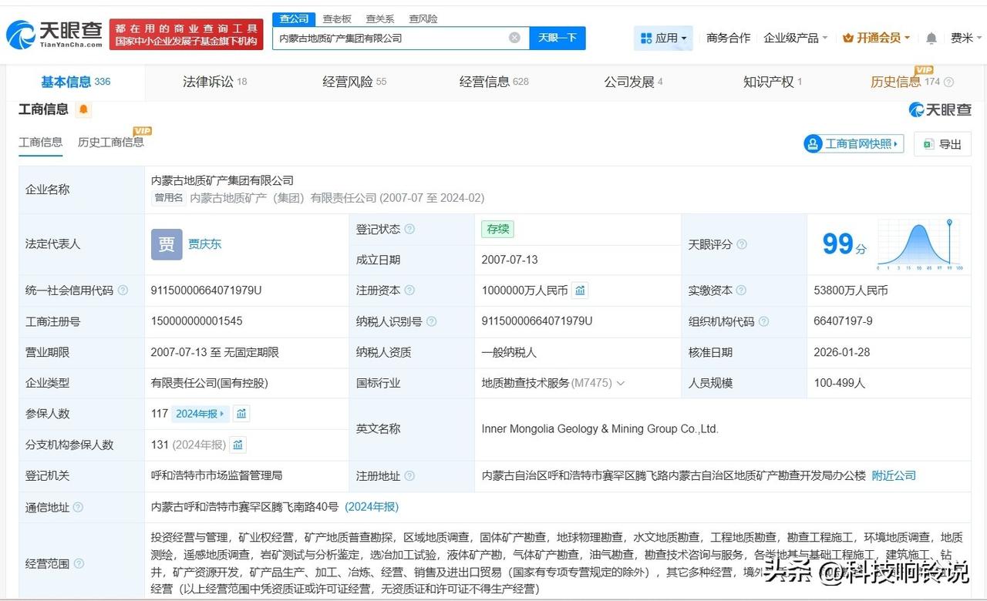Click the bell icon beside the 工商信息 heading
Screen dimensions: 987x601
(83, 110)
